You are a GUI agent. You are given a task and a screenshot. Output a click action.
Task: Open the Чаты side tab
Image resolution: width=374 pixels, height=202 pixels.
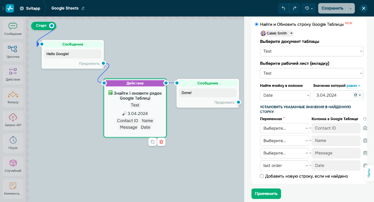point(370,172)
